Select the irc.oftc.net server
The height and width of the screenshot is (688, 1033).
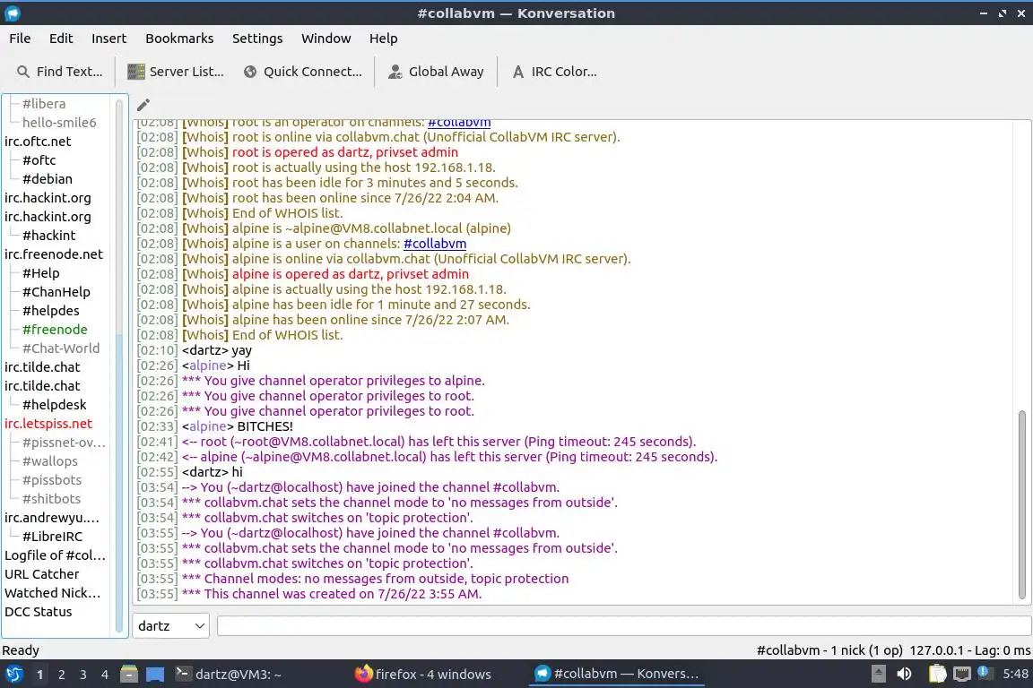pos(38,141)
